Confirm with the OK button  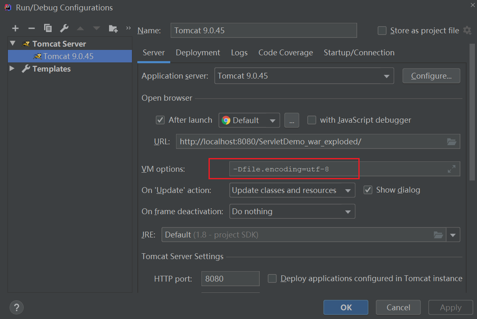pos(346,307)
